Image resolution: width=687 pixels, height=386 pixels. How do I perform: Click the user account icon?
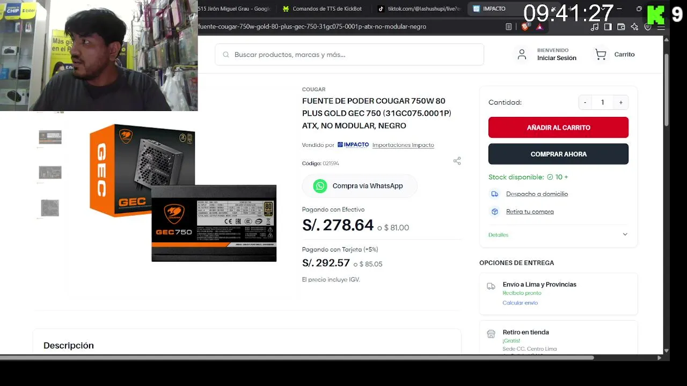click(522, 54)
